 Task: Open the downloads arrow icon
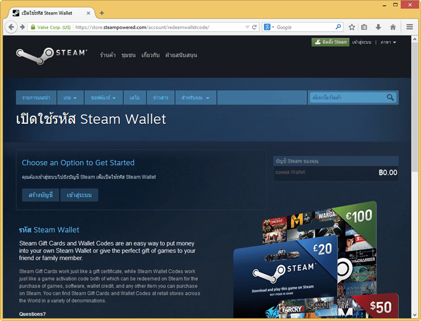(378, 27)
